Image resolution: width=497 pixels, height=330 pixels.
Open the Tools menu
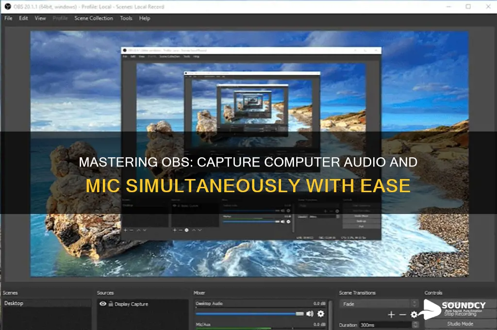pyautogui.click(x=126, y=18)
